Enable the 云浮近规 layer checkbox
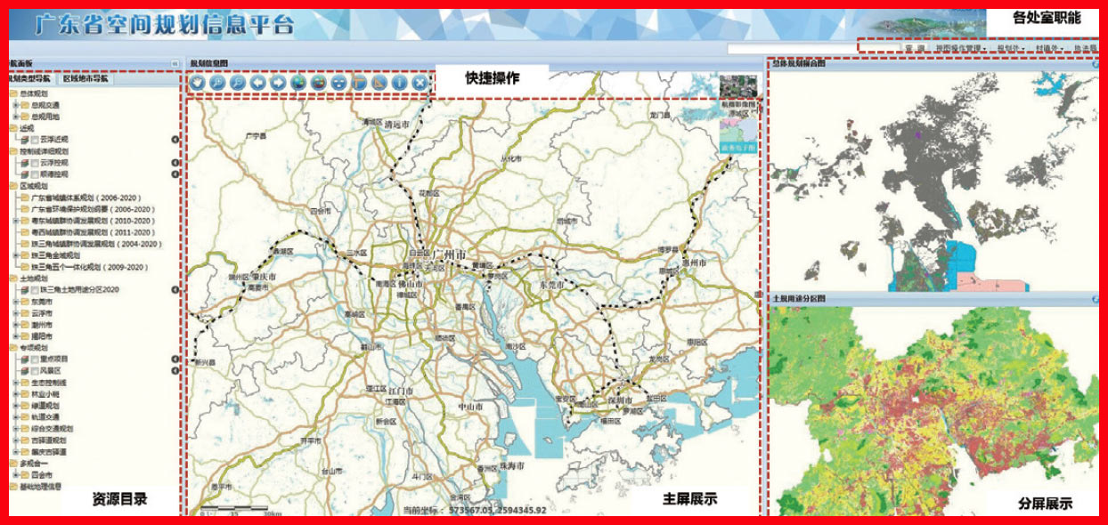1108x525 pixels. pos(35,140)
